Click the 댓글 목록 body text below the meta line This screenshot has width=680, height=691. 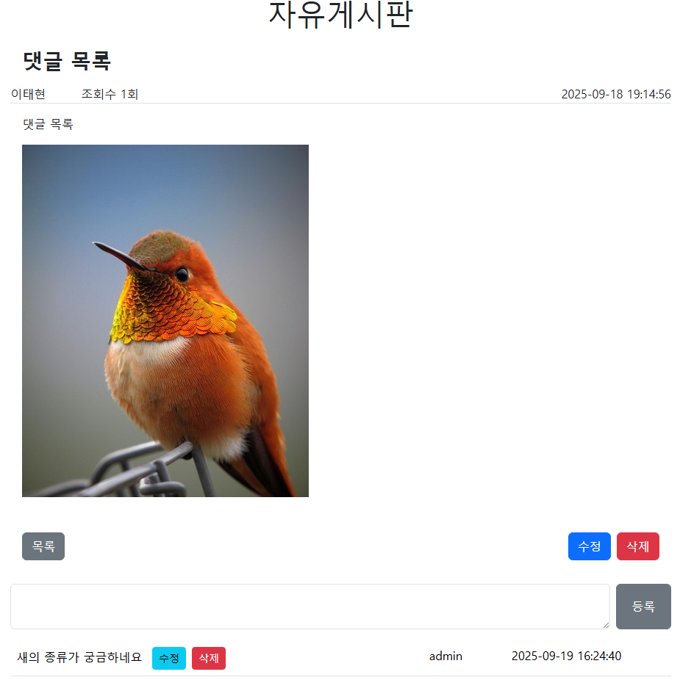click(48, 124)
